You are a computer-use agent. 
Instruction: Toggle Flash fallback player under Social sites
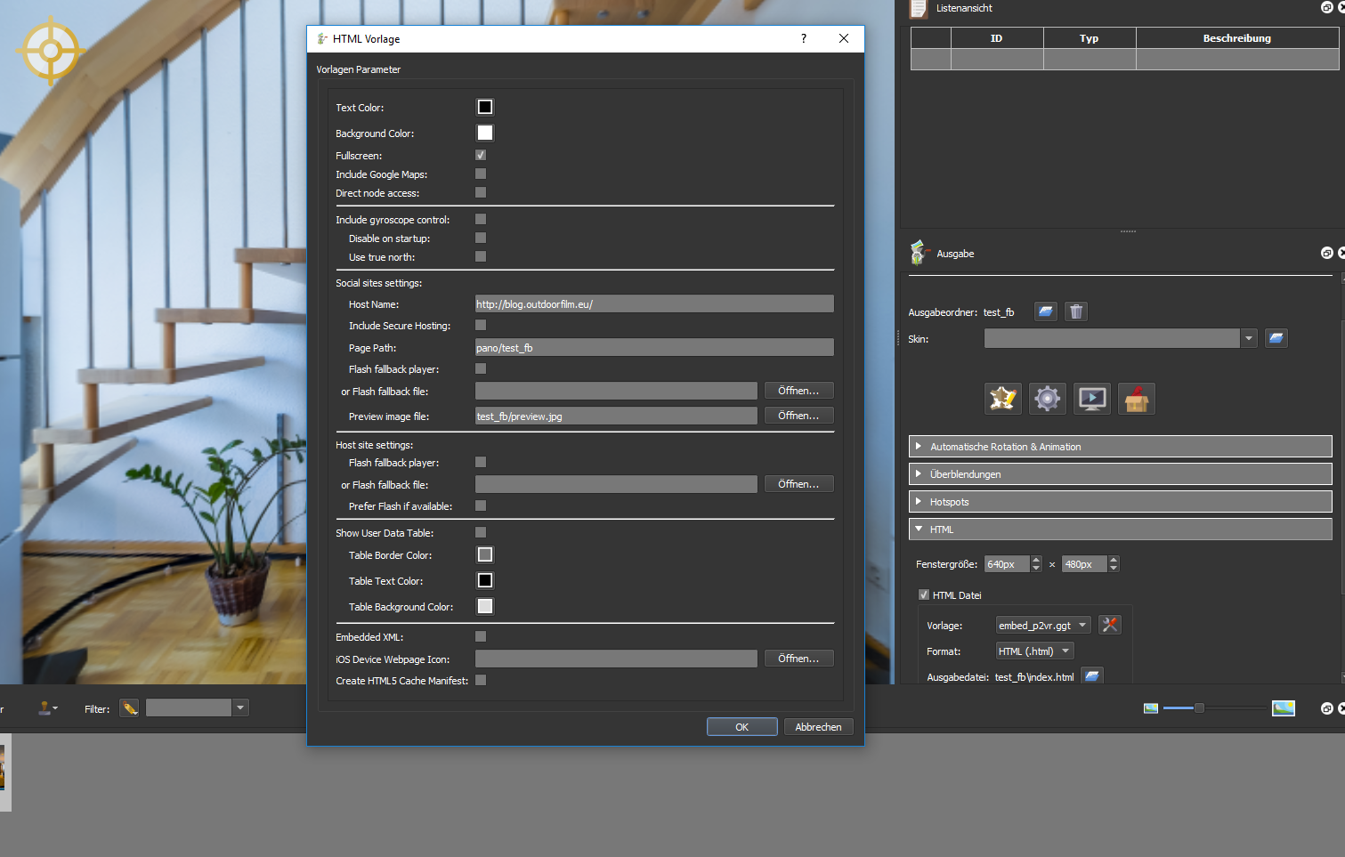[x=481, y=368]
